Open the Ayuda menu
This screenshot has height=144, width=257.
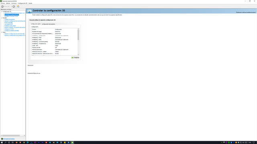pos(31,3)
